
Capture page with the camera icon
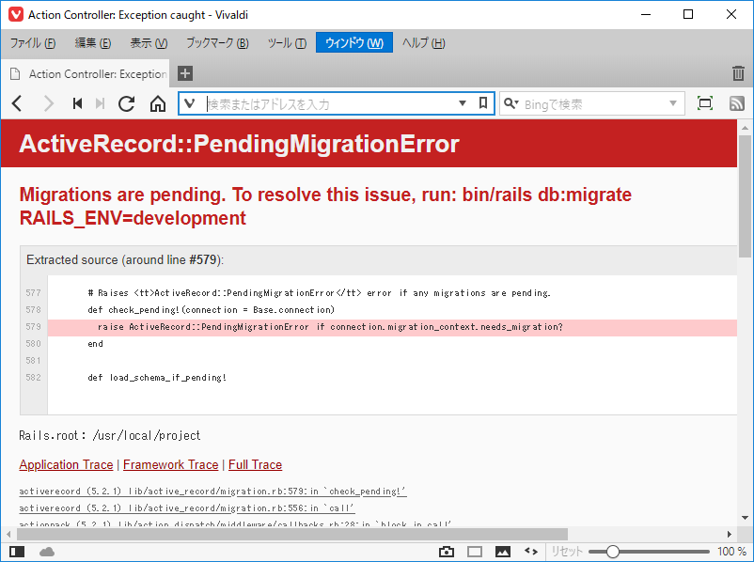tap(447, 552)
